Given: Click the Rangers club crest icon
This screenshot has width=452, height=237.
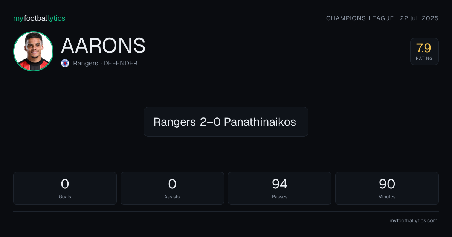Looking at the screenshot, I should click(x=65, y=63).
